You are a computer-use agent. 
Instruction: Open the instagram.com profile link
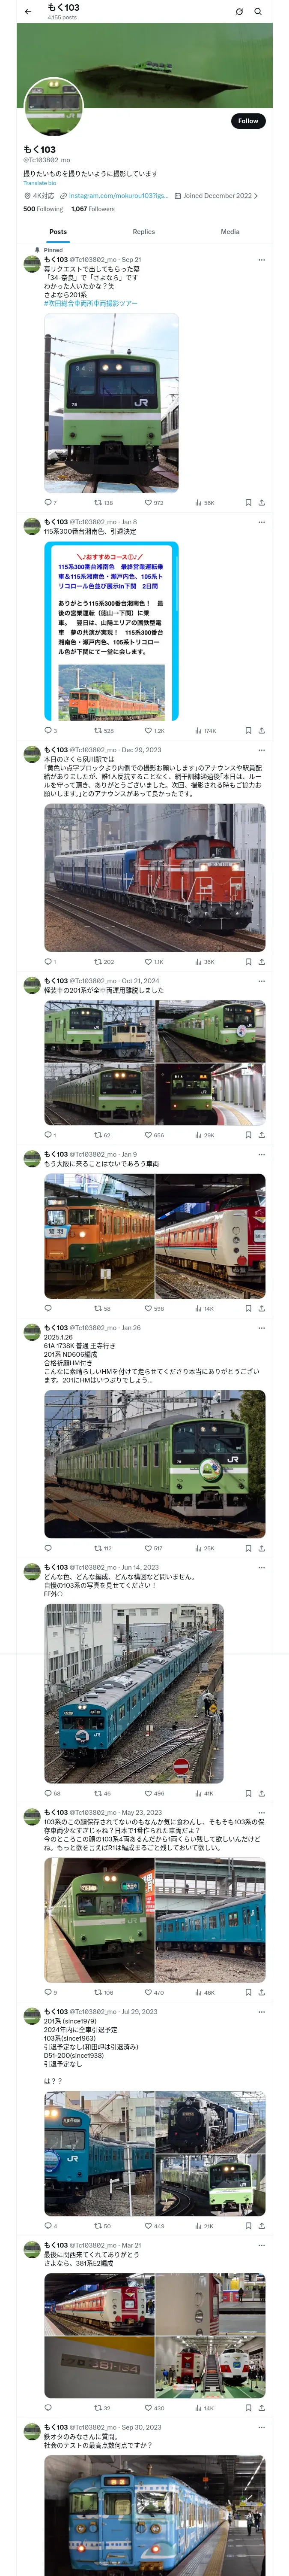click(x=119, y=196)
